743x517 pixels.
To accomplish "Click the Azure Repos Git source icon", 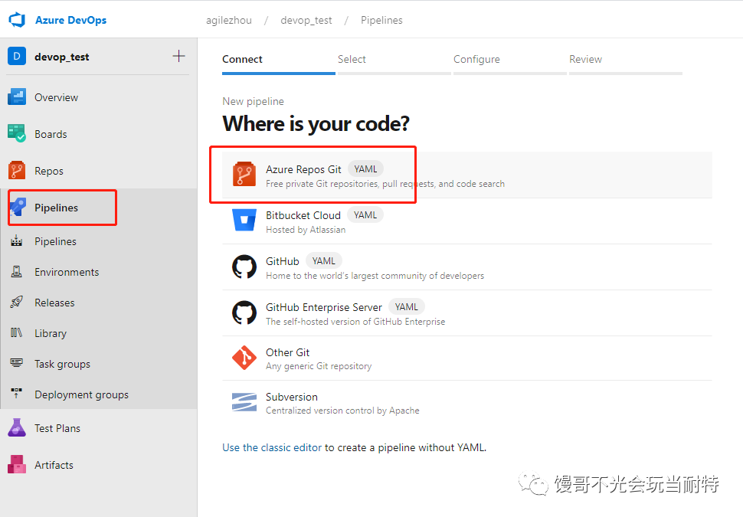I will pos(244,174).
